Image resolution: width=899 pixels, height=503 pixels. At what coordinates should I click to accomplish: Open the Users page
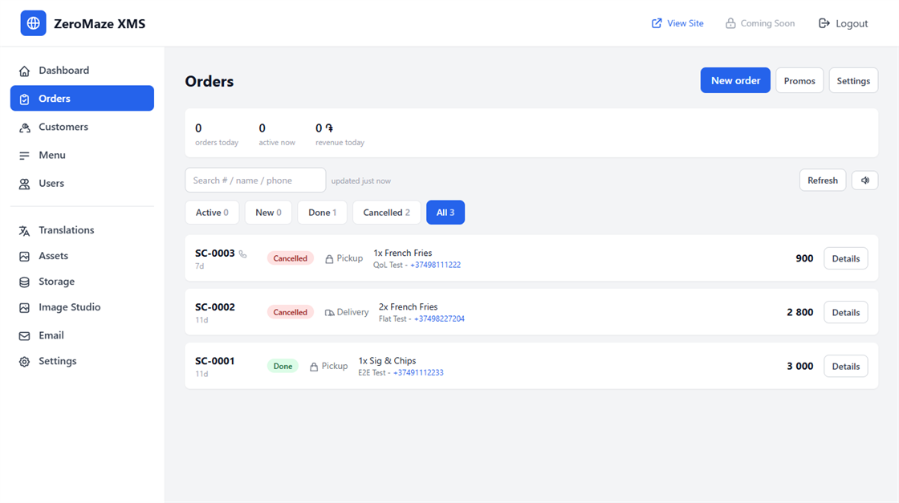(x=82, y=184)
